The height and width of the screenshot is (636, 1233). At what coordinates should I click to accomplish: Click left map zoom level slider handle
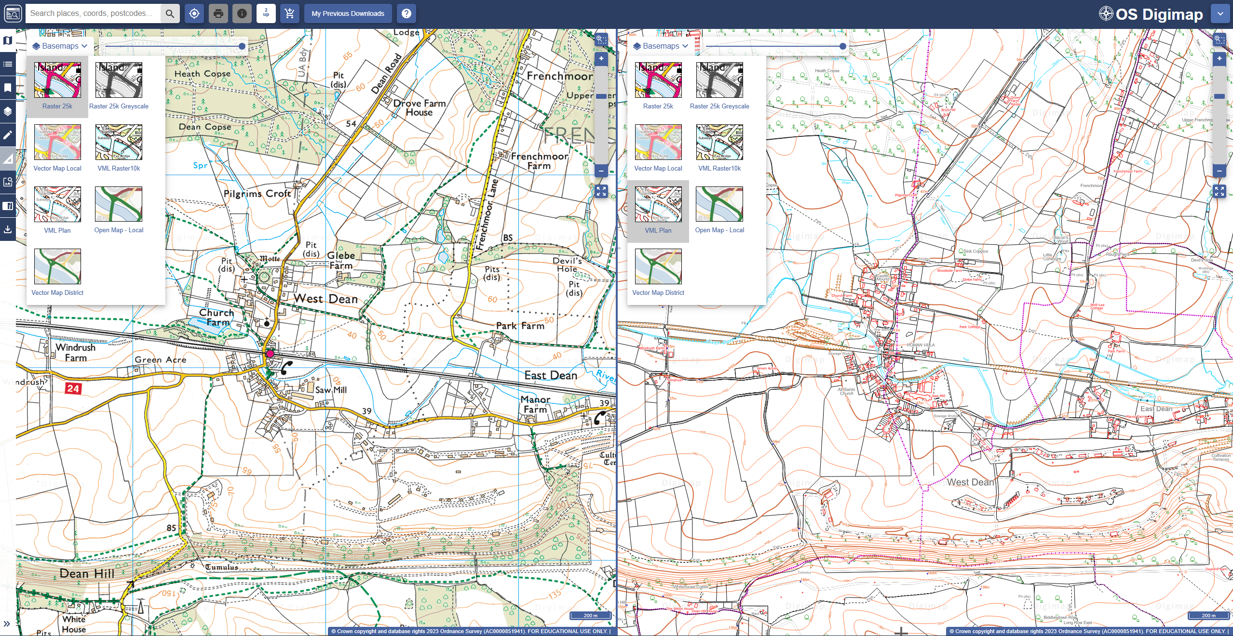pos(601,96)
